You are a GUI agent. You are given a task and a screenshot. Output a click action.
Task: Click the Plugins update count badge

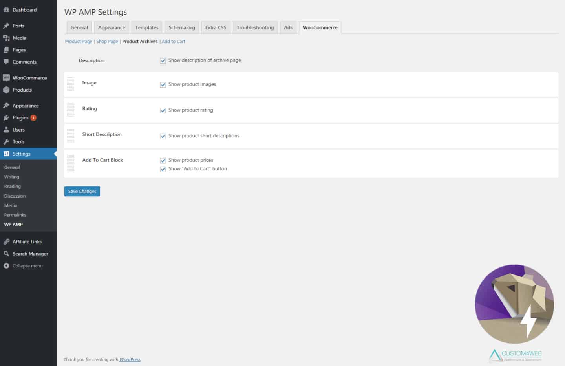click(33, 118)
